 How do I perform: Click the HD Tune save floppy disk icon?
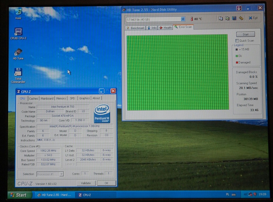234,18
